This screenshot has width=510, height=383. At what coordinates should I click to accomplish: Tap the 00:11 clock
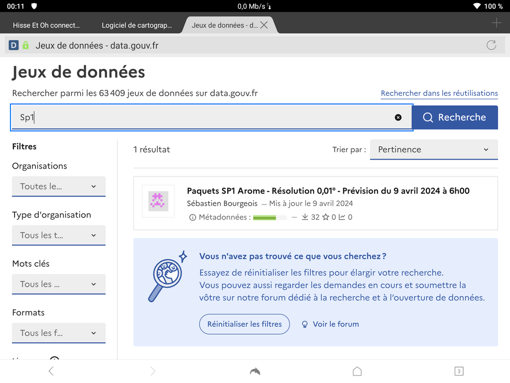tap(15, 6)
